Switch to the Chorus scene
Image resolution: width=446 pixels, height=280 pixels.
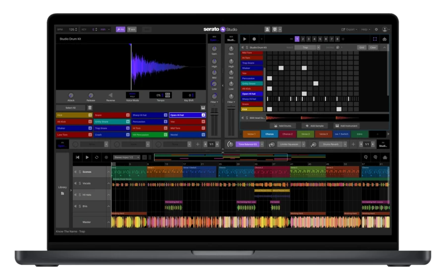(x=270, y=134)
